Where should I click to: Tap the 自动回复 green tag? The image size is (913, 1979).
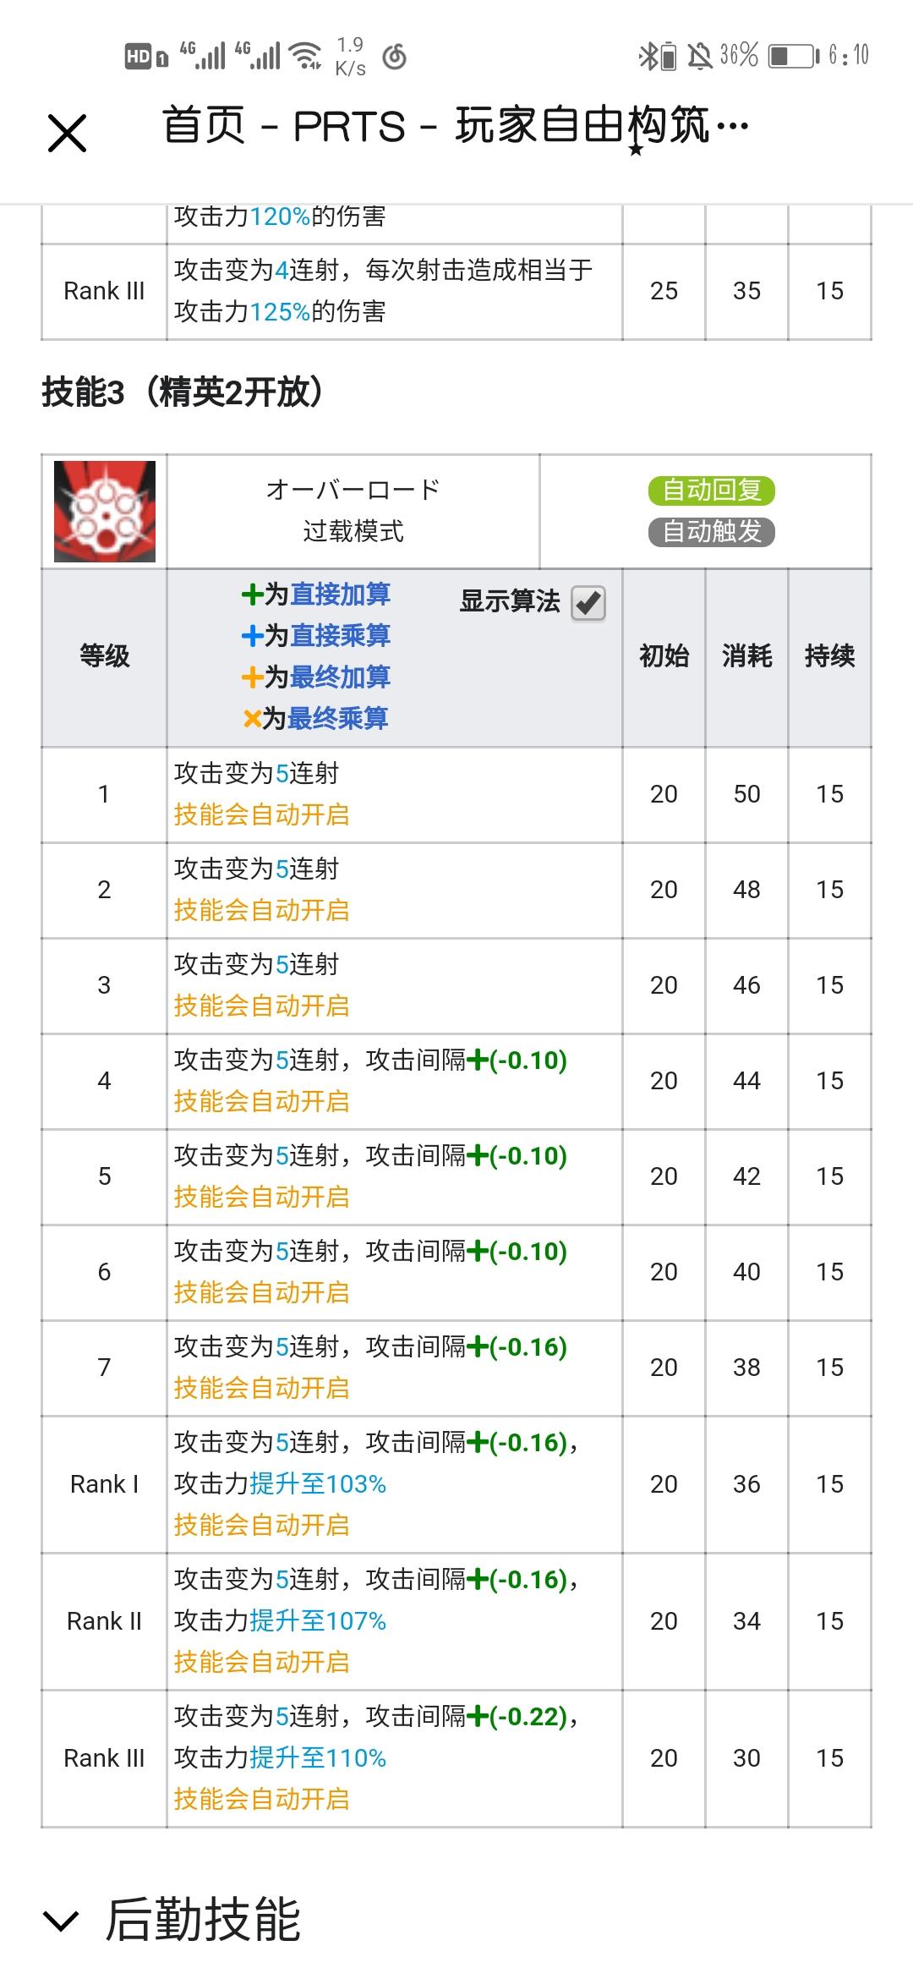(712, 491)
